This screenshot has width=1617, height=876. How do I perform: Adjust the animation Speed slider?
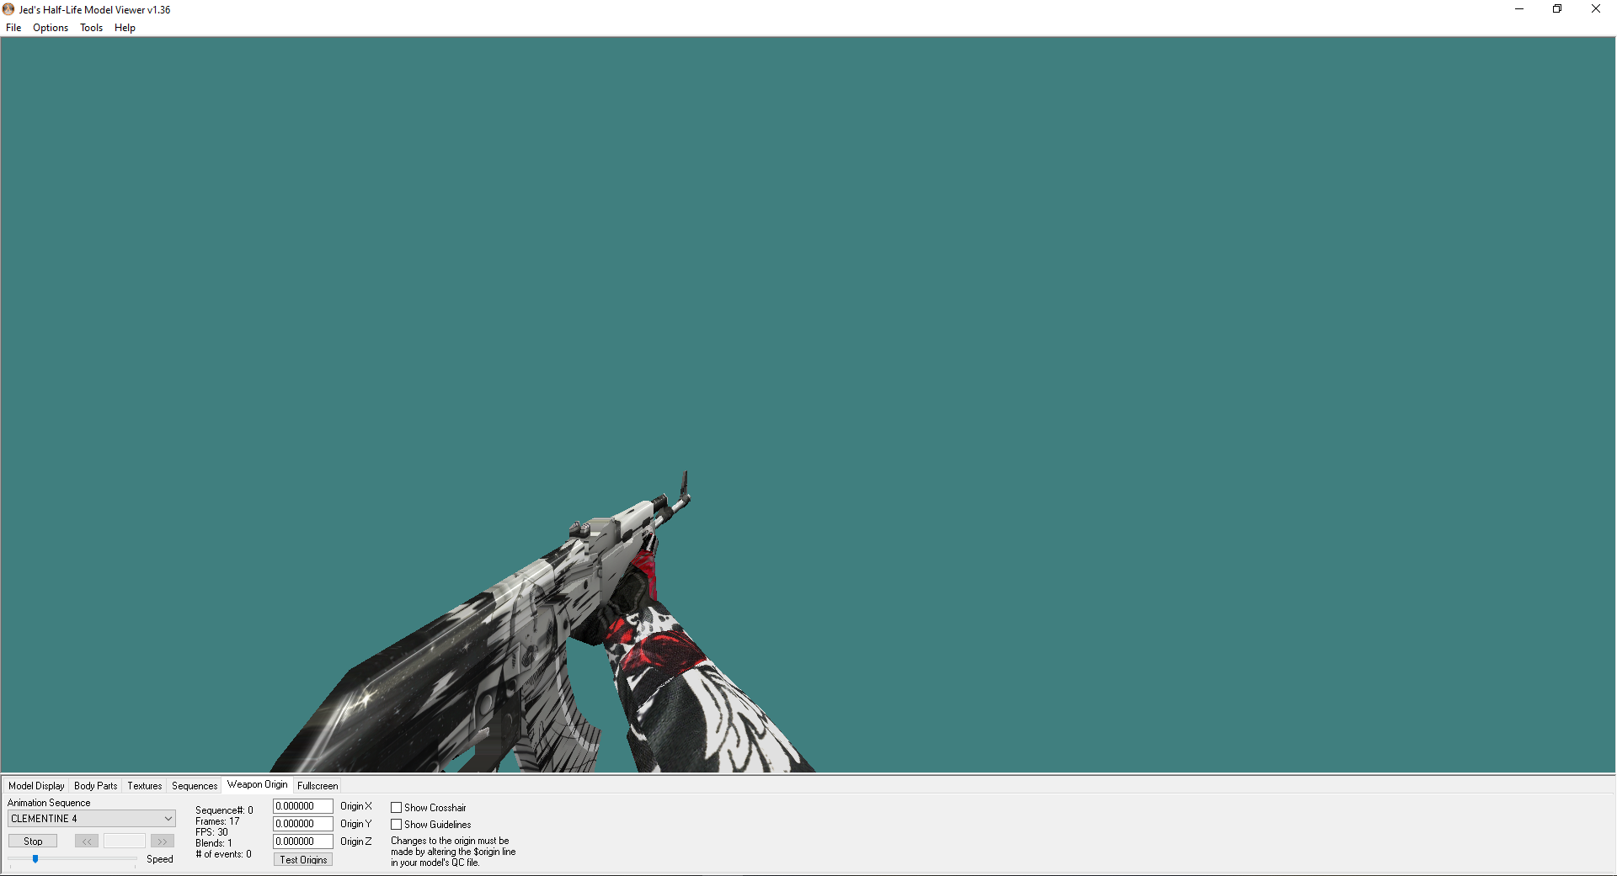click(35, 859)
